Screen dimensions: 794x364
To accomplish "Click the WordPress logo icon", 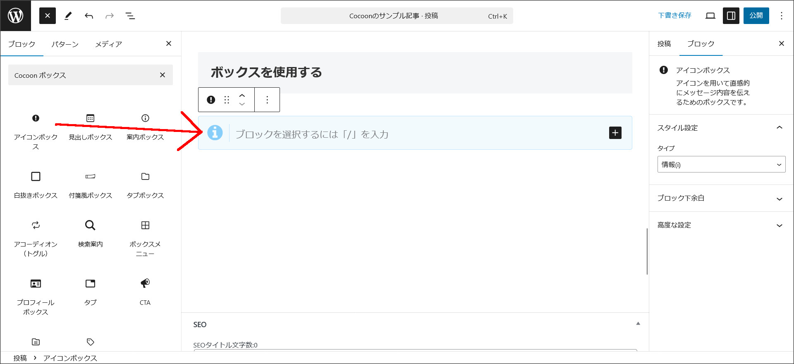I will point(16,16).
